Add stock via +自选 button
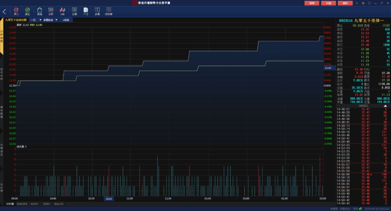The height and width of the screenshot is (211, 391). (66, 20)
